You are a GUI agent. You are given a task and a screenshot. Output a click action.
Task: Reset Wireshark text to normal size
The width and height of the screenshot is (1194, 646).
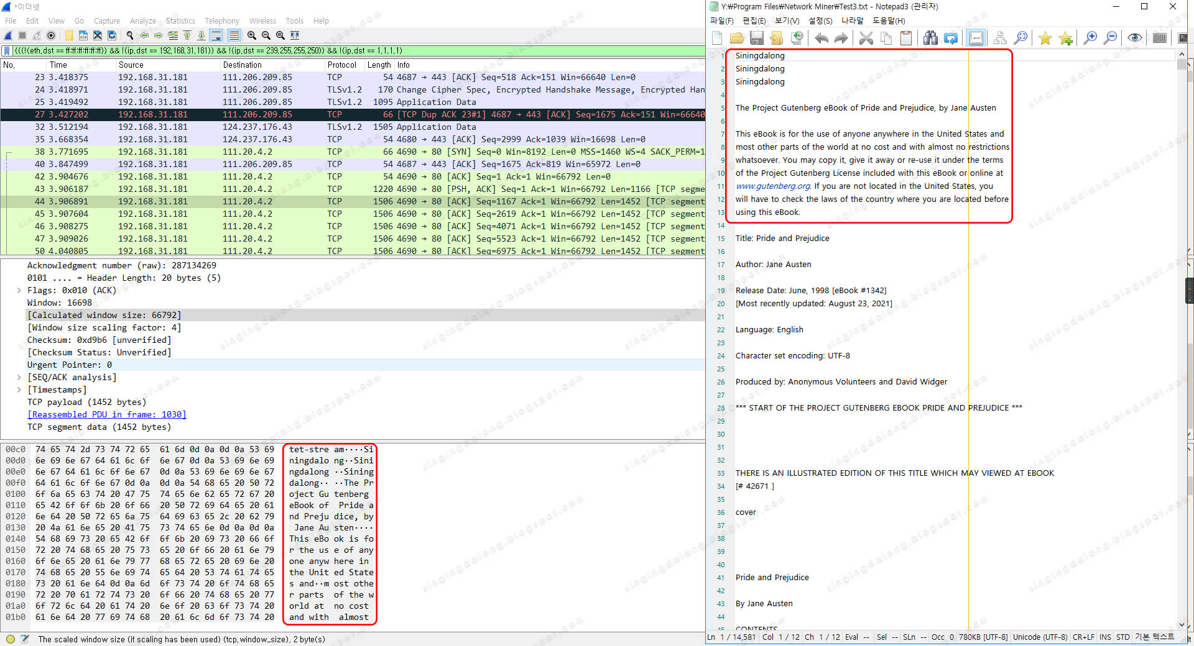280,35
